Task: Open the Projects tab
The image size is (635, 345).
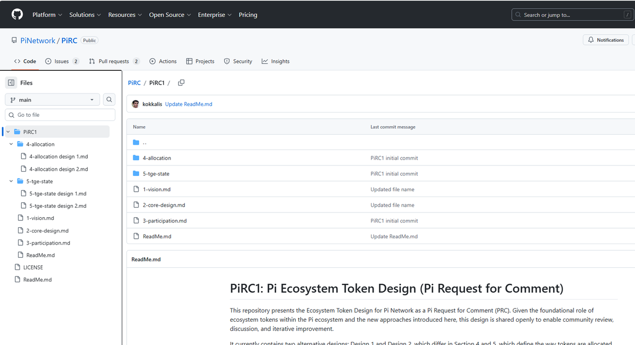Action: 200,61
